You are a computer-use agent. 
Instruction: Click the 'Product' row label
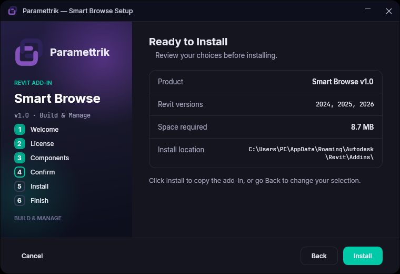171,82
